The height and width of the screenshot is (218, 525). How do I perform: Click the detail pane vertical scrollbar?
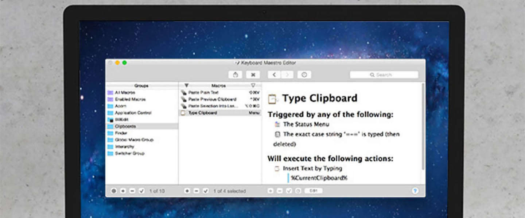(423, 126)
